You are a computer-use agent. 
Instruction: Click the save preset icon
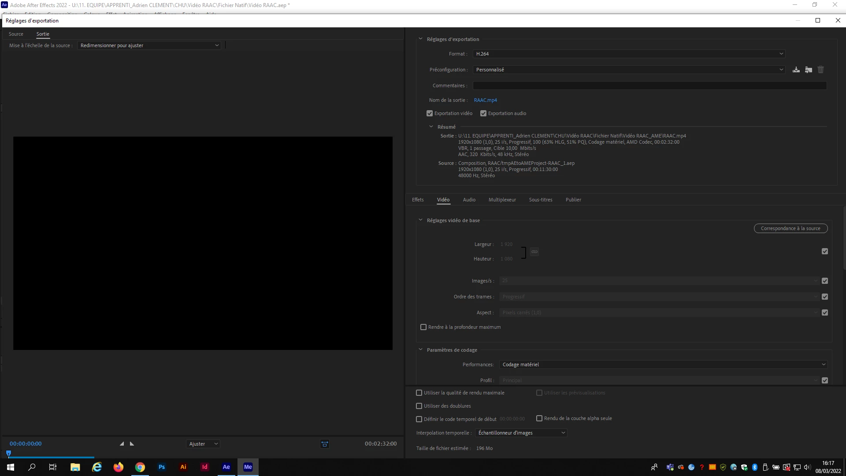coord(796,70)
